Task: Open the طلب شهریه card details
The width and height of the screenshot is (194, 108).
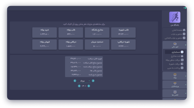Action: coord(123,33)
